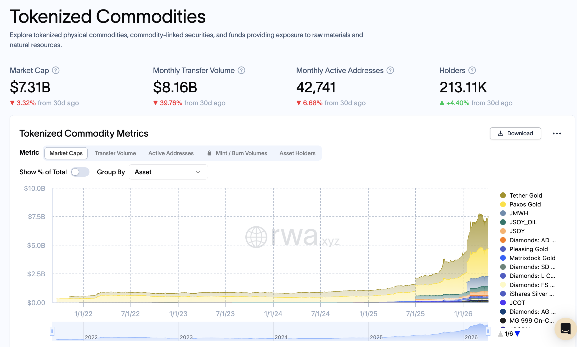
Task: Toggle Diamonds: SD series in legend
Action: 528,267
